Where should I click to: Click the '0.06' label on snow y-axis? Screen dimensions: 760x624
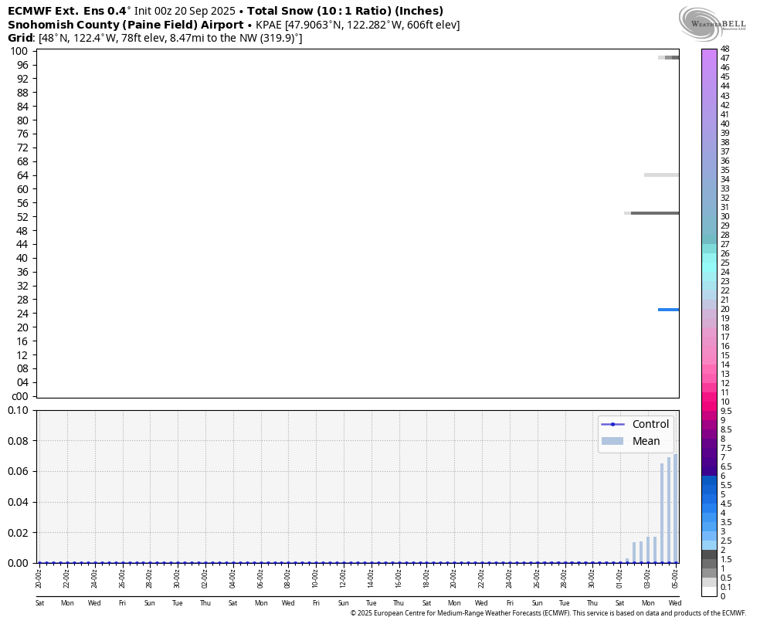coord(18,471)
